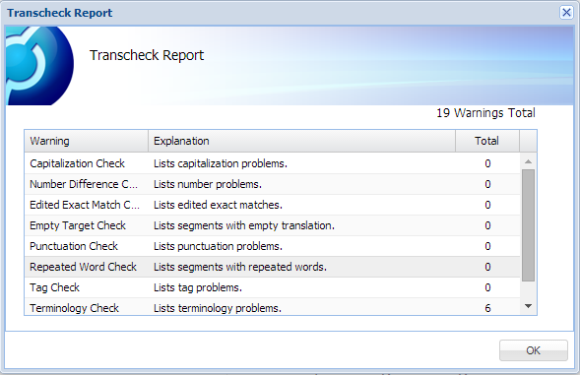Viewport: 580px width, 375px height.
Task: Click the OK button
Action: pos(533,350)
